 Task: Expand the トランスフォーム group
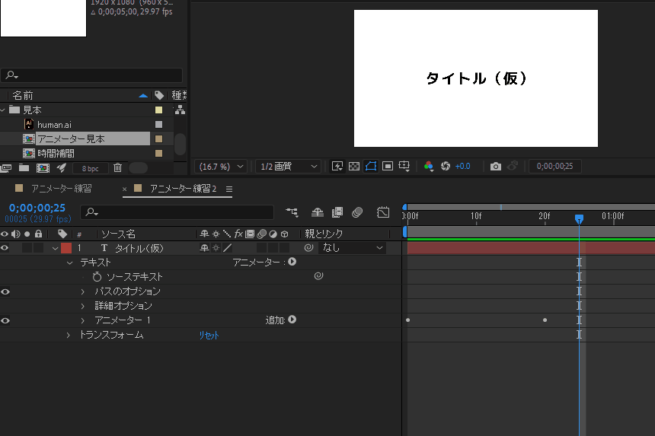pos(68,335)
